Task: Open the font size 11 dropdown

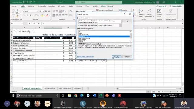Action: click(x=44, y=11)
